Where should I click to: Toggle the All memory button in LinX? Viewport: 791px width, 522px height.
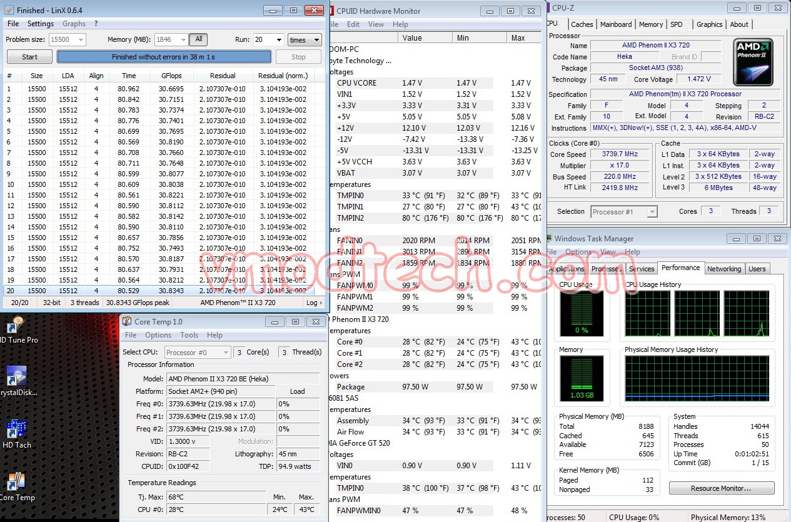[198, 39]
